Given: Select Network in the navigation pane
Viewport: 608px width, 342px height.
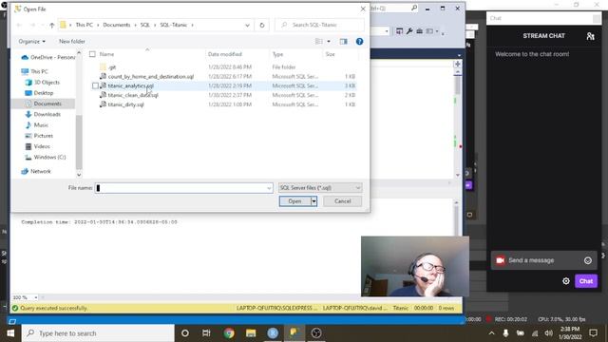Looking at the screenshot, I should pyautogui.click(x=36, y=171).
